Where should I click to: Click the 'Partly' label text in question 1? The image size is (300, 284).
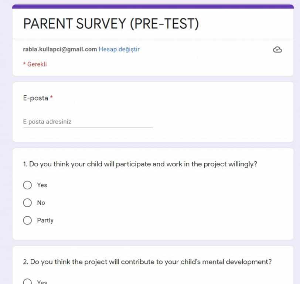tap(45, 220)
